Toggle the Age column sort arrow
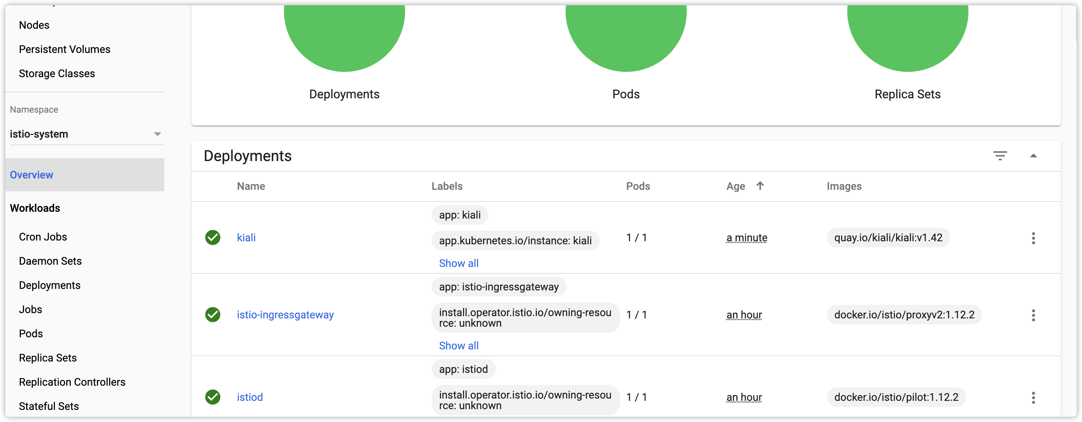 (x=760, y=185)
